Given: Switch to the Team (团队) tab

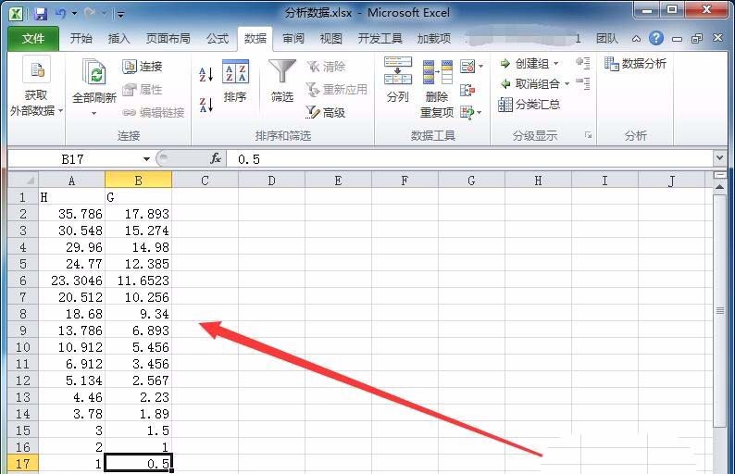Looking at the screenshot, I should tap(607, 39).
